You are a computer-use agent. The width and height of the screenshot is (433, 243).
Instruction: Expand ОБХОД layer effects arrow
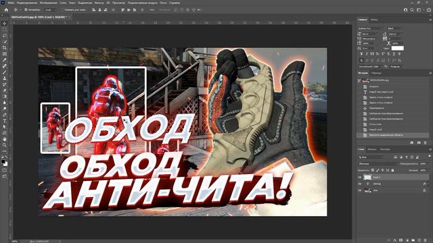click(x=428, y=184)
